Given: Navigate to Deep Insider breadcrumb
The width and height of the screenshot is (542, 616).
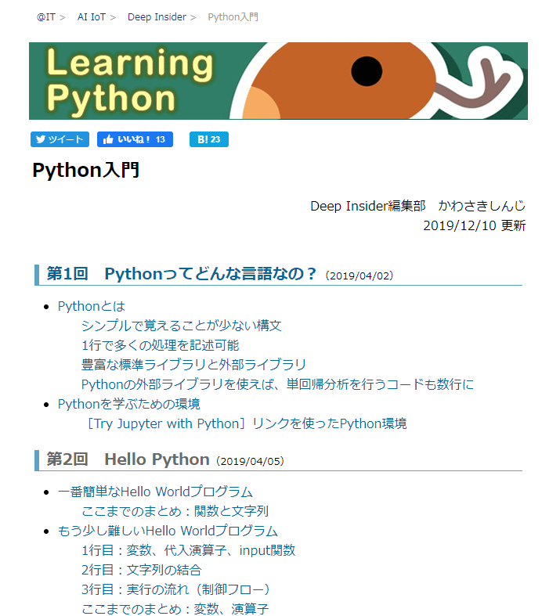Looking at the screenshot, I should 157,16.
